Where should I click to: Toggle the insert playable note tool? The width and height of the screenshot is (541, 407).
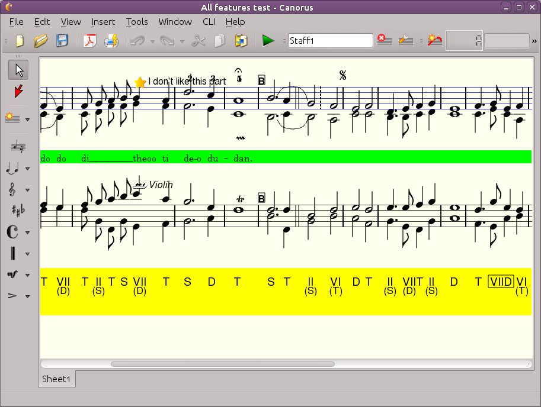pos(12,169)
